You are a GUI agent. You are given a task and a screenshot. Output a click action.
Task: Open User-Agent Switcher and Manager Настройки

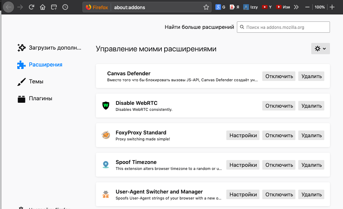(x=243, y=194)
